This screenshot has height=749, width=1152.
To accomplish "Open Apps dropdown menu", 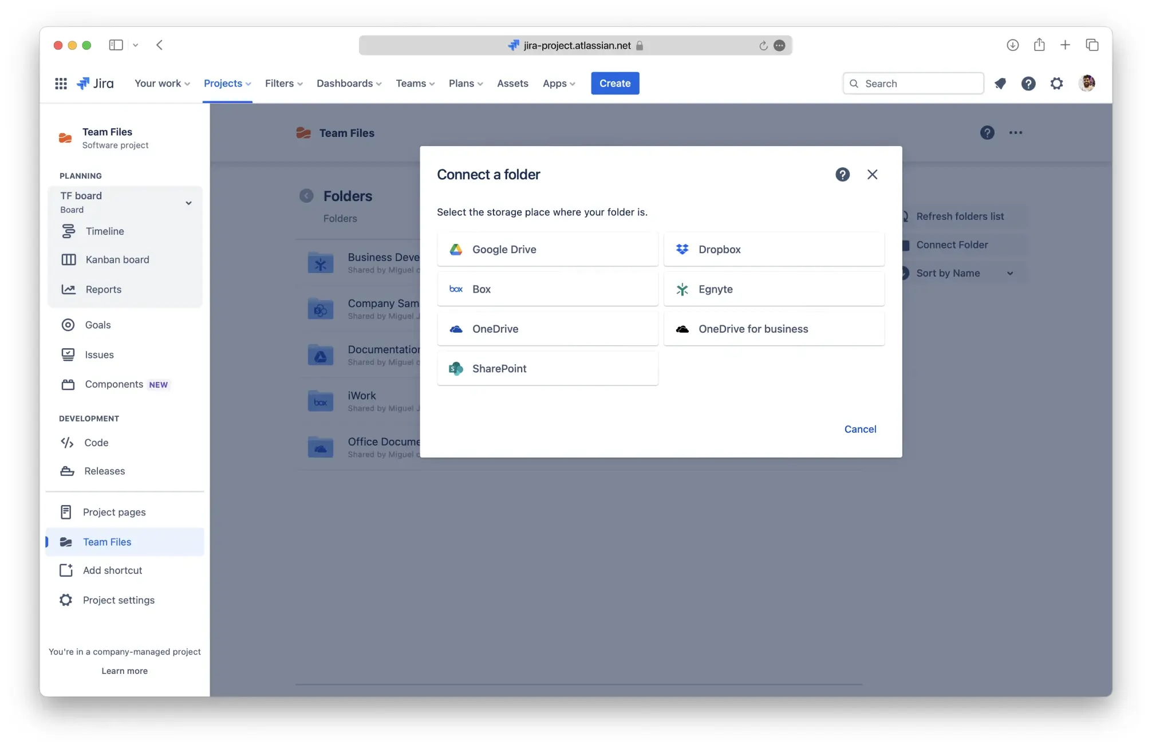I will click(559, 84).
